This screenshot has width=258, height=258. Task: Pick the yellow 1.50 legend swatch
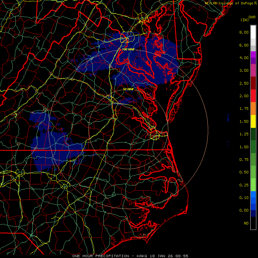[253, 121]
